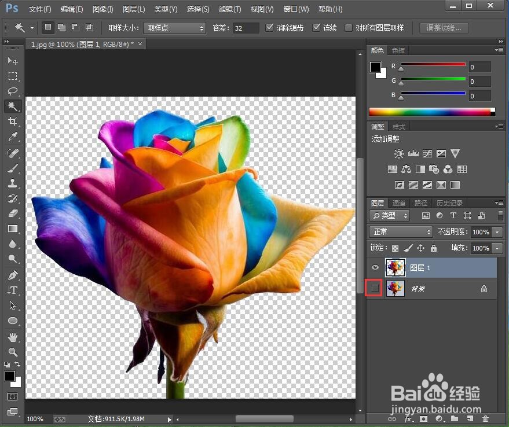Open the blend mode 正常 dropdown
This screenshot has width=509, height=427.
401,231
